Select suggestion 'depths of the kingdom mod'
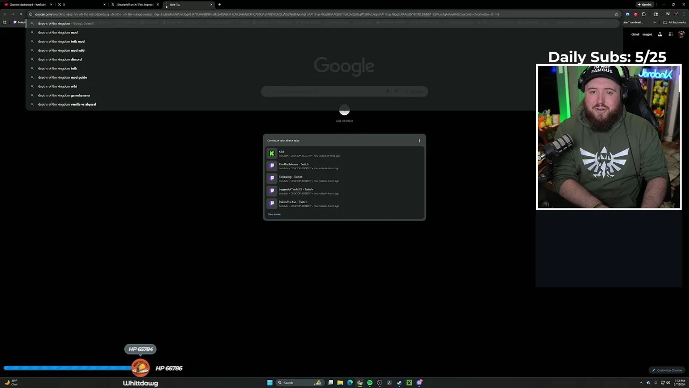The image size is (689, 388). [323, 32]
